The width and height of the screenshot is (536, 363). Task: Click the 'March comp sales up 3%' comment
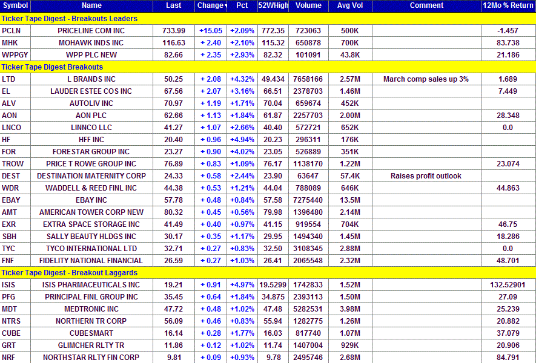coord(426,79)
